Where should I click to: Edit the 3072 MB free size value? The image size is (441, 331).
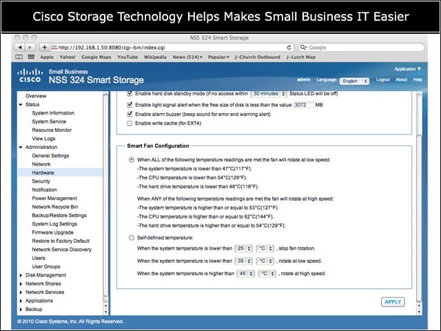(x=303, y=105)
